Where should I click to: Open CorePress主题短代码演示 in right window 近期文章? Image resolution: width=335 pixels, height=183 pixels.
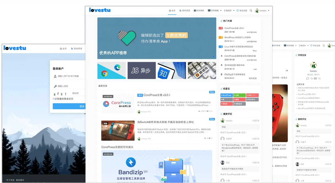[x=309, y=98]
